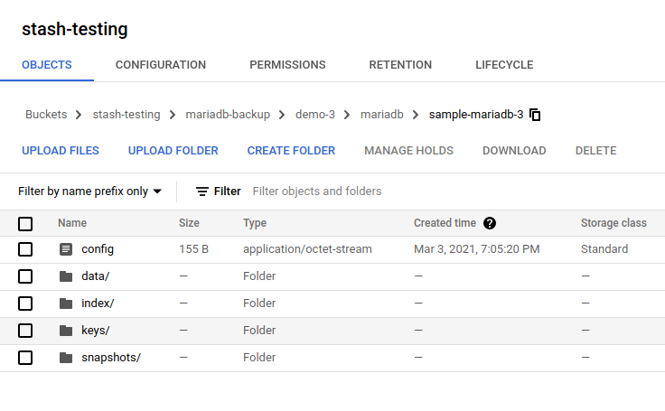Click the snapshots folder icon
The height and width of the screenshot is (411, 665).
[x=65, y=358]
